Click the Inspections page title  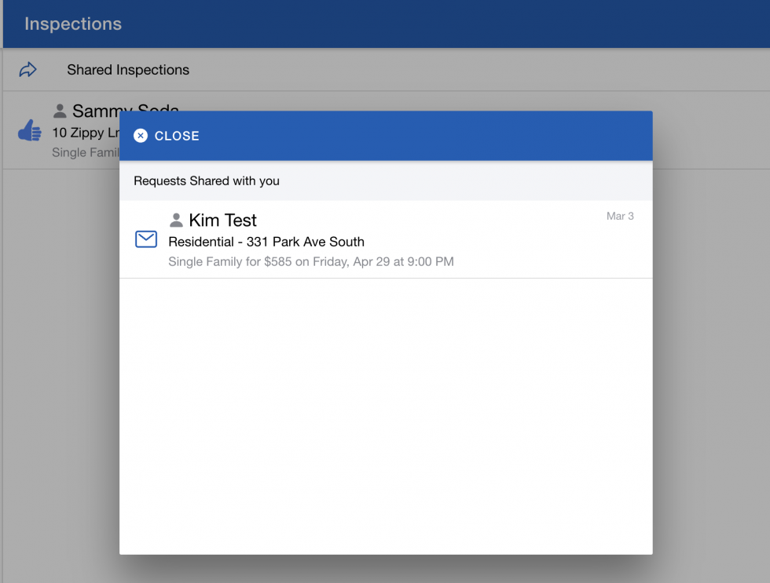pyautogui.click(x=73, y=24)
